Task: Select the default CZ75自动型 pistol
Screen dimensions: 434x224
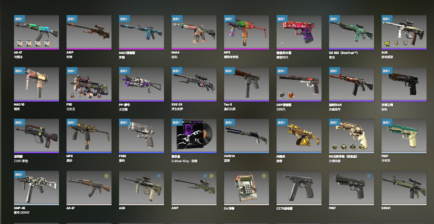Action: 299,188
